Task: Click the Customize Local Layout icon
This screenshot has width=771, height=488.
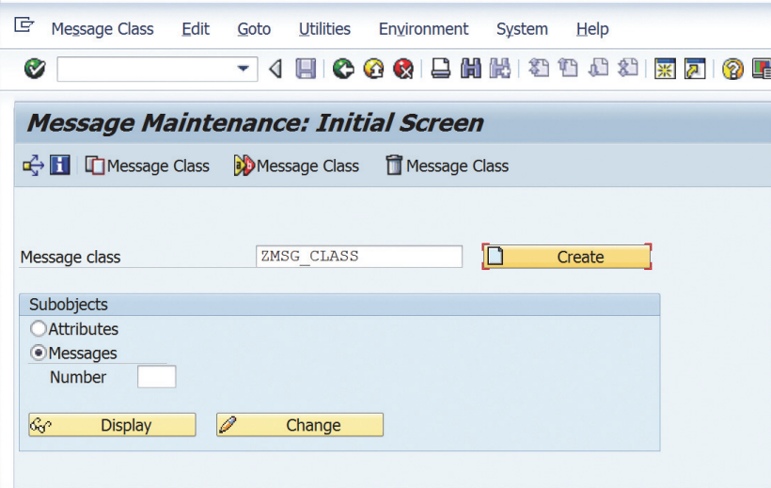Action: (x=762, y=69)
